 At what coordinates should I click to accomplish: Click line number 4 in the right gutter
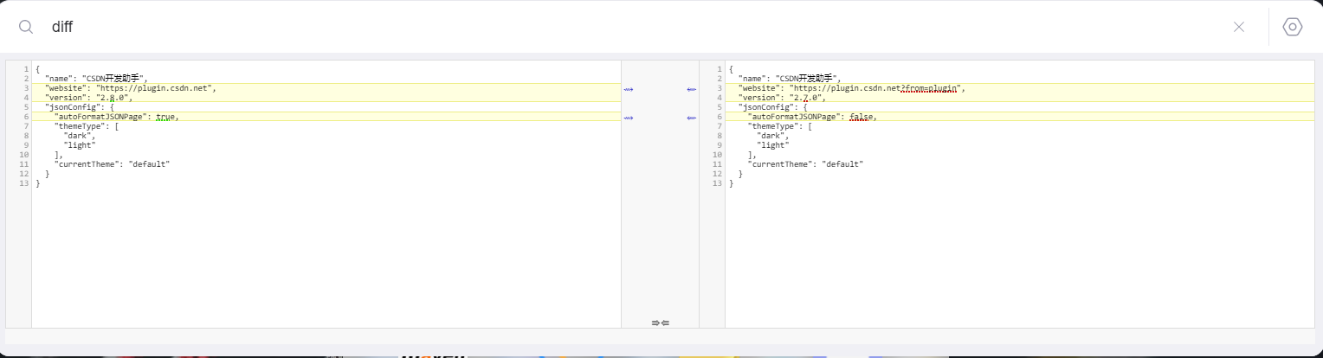coord(719,98)
